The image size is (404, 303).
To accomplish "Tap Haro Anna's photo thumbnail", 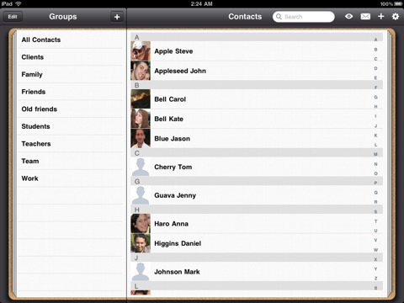I will pyautogui.click(x=141, y=224).
